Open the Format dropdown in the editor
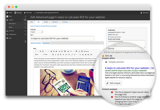Screen dimensions: 160x110 pyautogui.click(x=47, y=55)
